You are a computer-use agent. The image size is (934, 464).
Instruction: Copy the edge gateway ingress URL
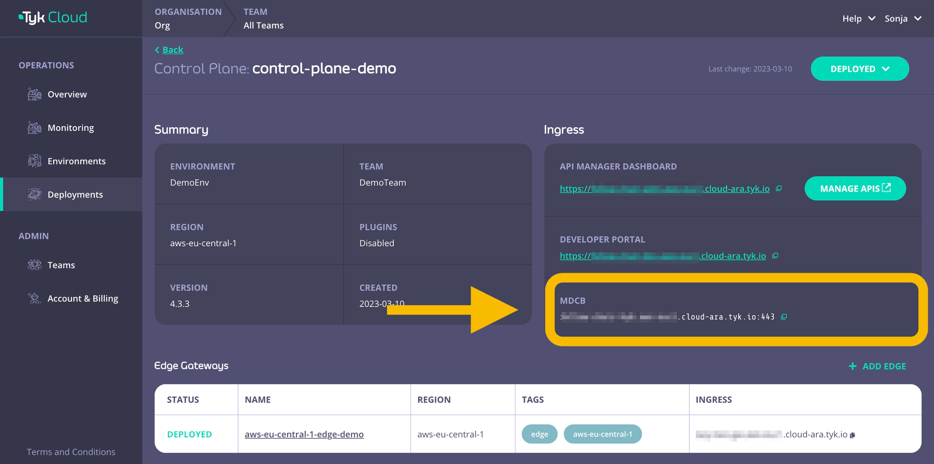point(852,435)
